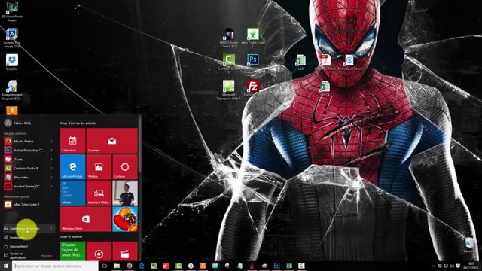The width and height of the screenshot is (482, 271).
Task: Select the FileZilla desktop shortcut
Action: [253, 88]
